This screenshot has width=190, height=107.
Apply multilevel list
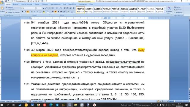[x=61, y=8]
